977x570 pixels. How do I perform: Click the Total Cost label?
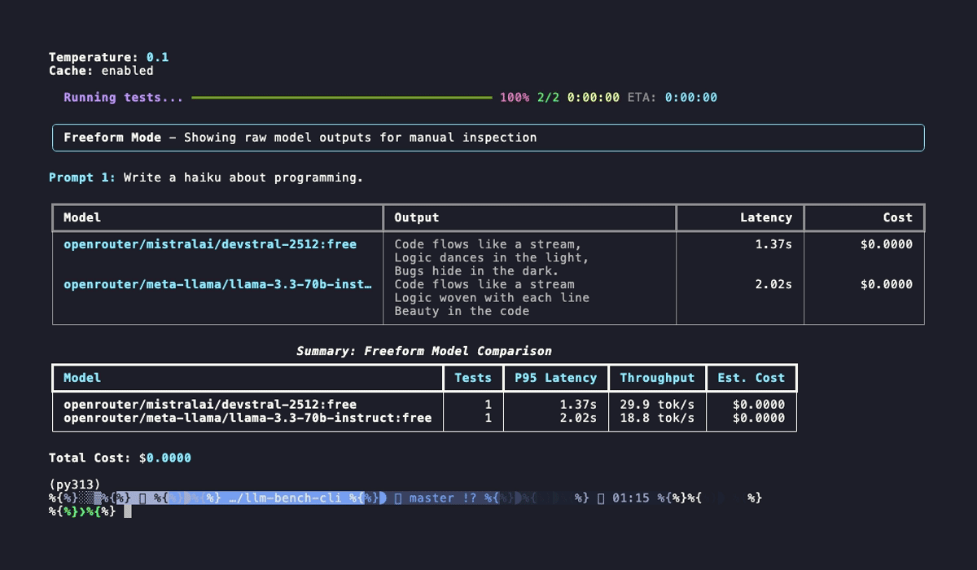90,458
